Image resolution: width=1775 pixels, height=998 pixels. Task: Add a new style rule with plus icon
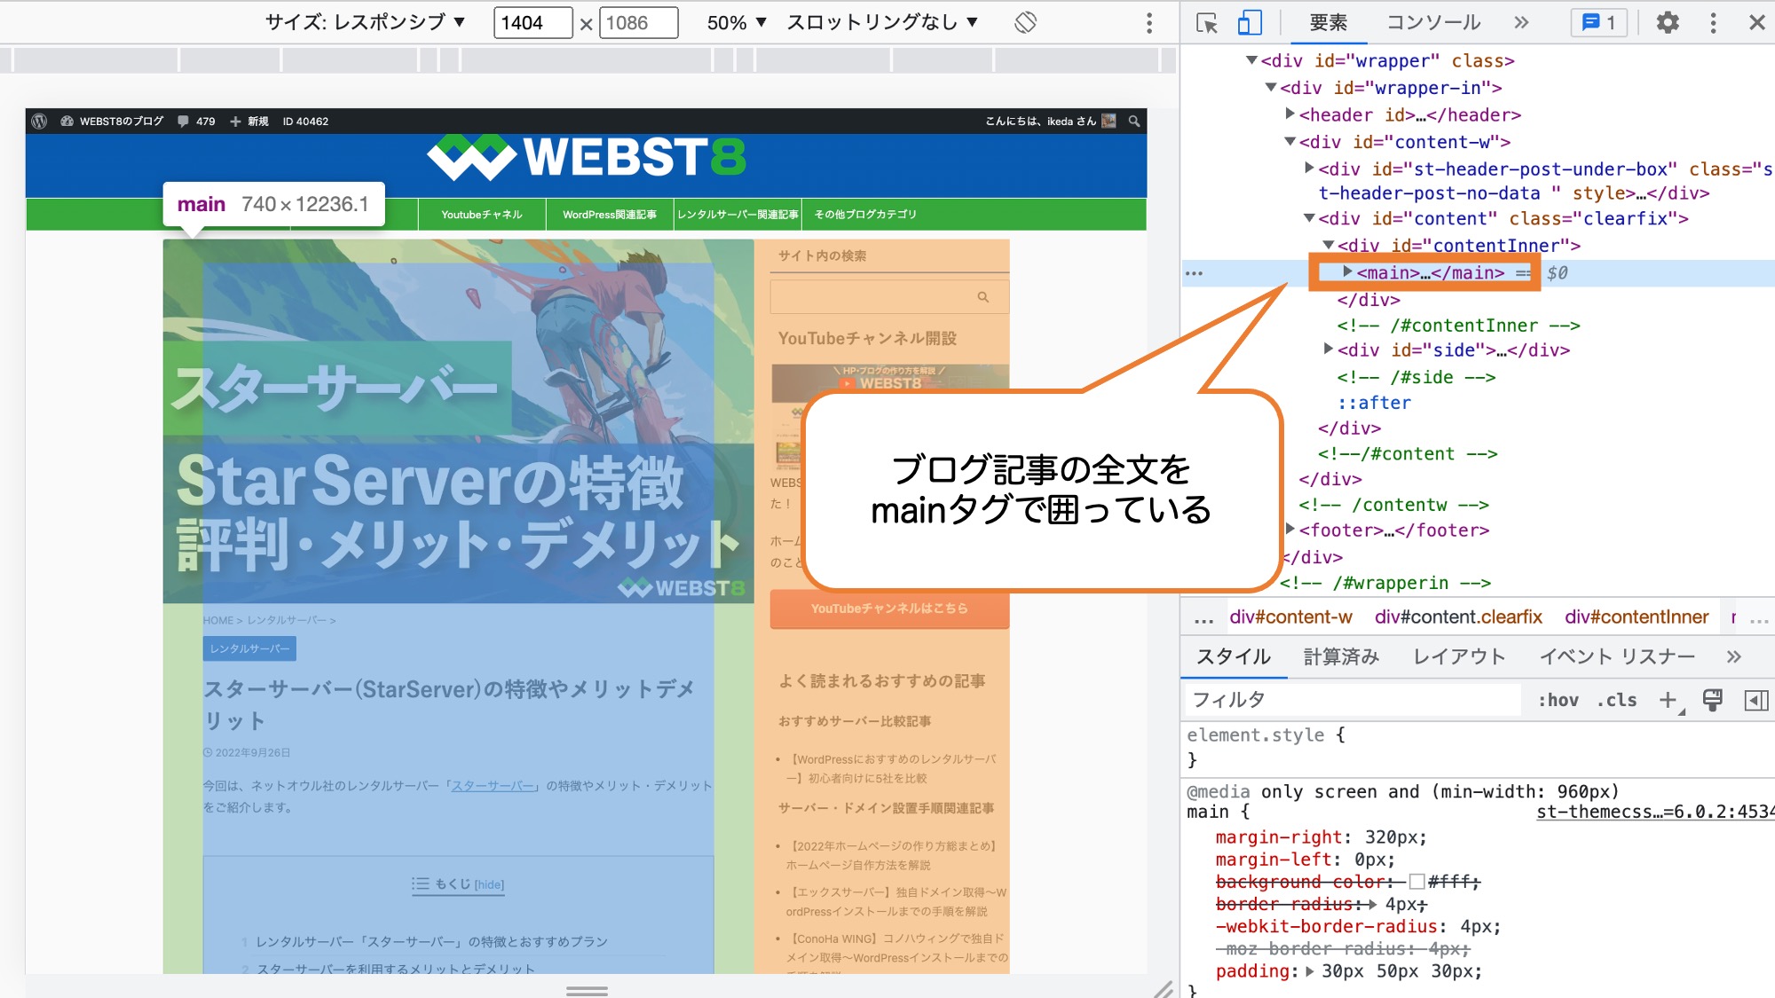click(1668, 700)
